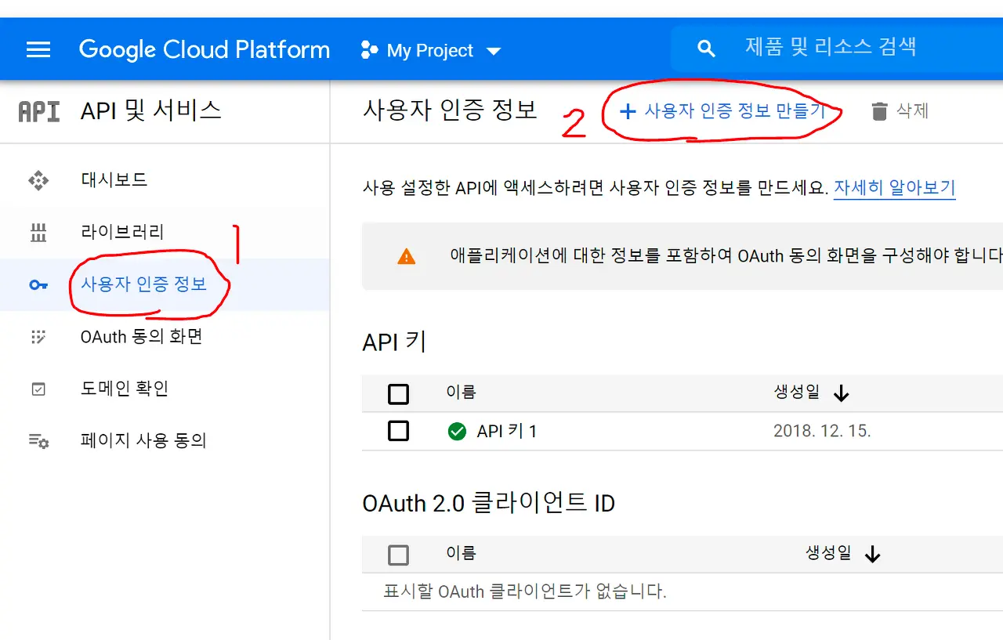The height and width of the screenshot is (640, 1003).
Task: Open 라이브러리 in the sidebar
Action: (123, 233)
